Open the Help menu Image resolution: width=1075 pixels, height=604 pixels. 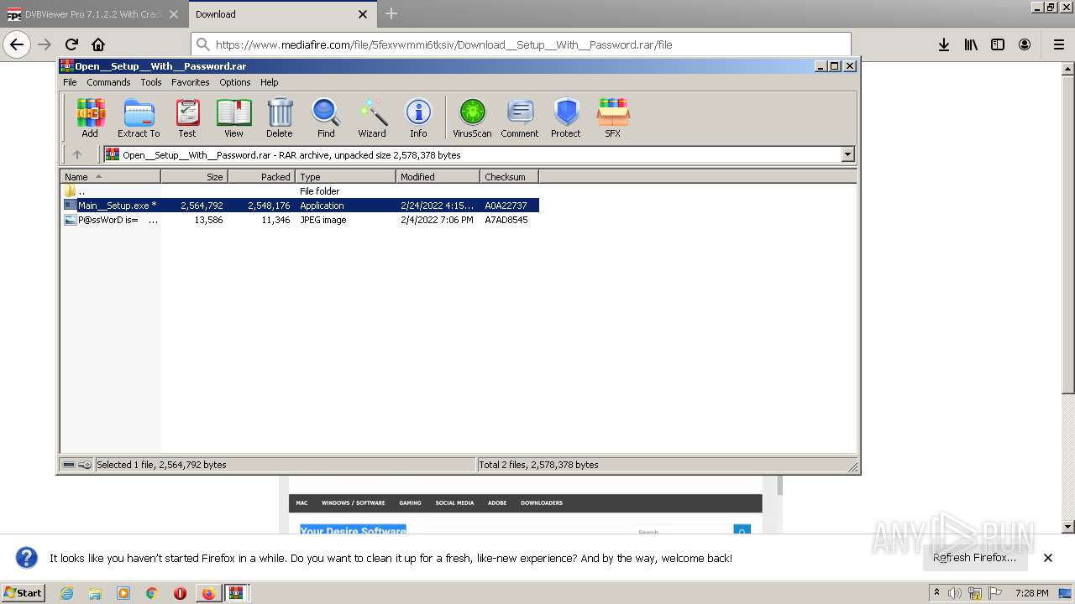pos(269,82)
